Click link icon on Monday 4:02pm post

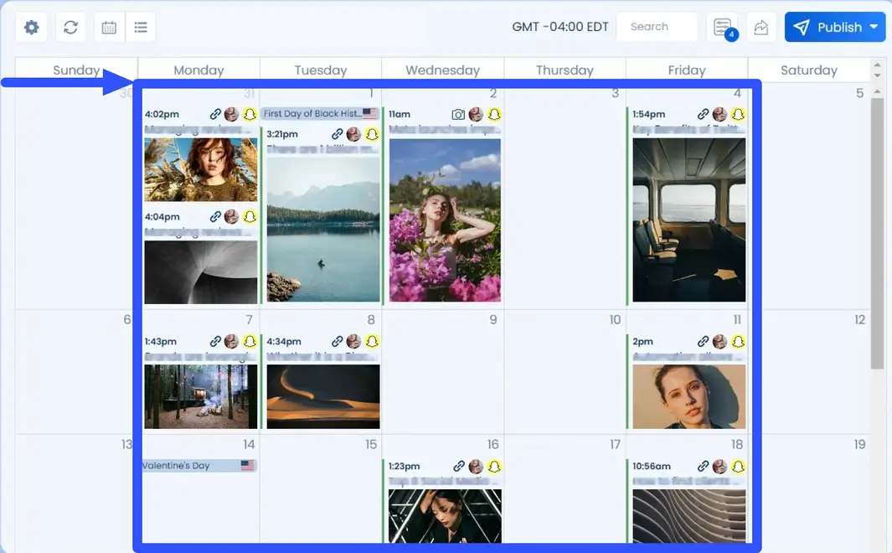click(215, 114)
